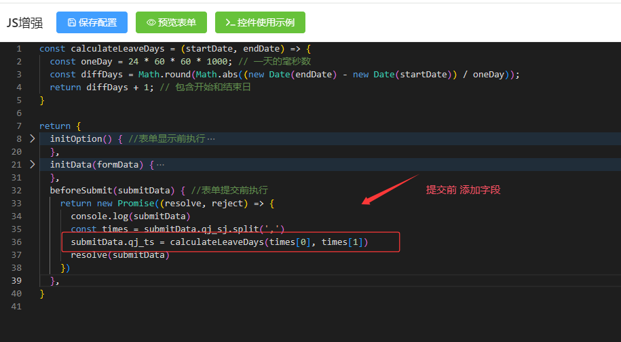Click the eye icon on 预览表单

(151, 22)
